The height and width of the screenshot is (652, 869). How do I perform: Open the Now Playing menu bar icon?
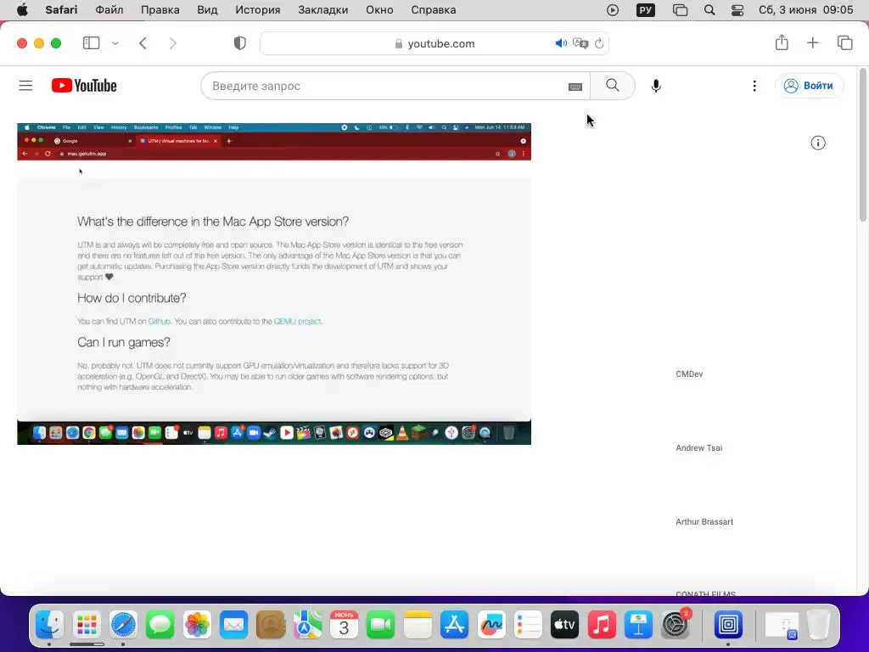tap(613, 10)
